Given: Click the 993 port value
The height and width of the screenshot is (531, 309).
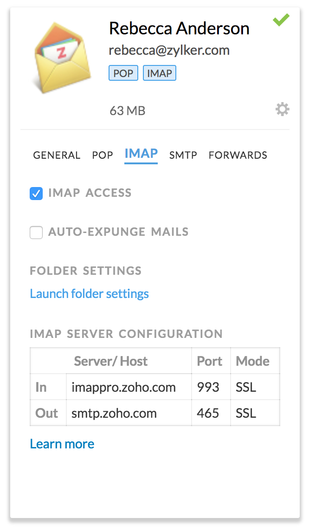Looking at the screenshot, I should [x=208, y=387].
